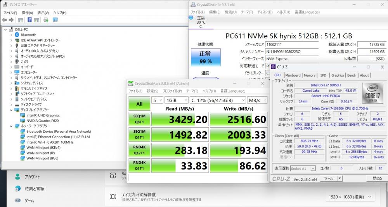
Task: Expand the カメラ device category
Action: tap(11, 62)
